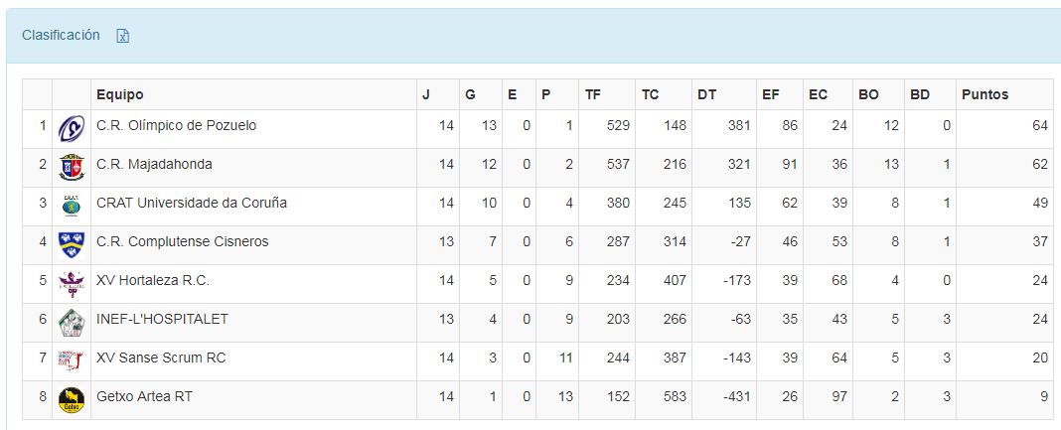This screenshot has width=1061, height=430.
Task: Click the C.R. Majadahonda crest icon
Action: (x=72, y=167)
